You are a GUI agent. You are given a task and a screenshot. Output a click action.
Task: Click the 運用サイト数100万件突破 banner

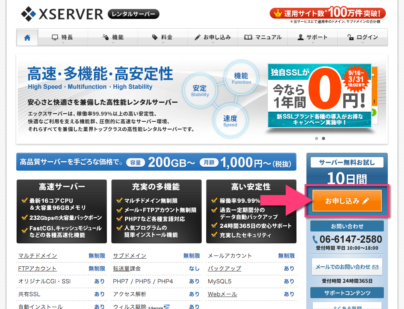click(328, 13)
